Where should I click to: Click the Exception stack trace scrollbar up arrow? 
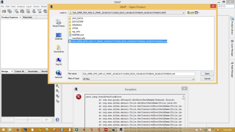point(183,96)
